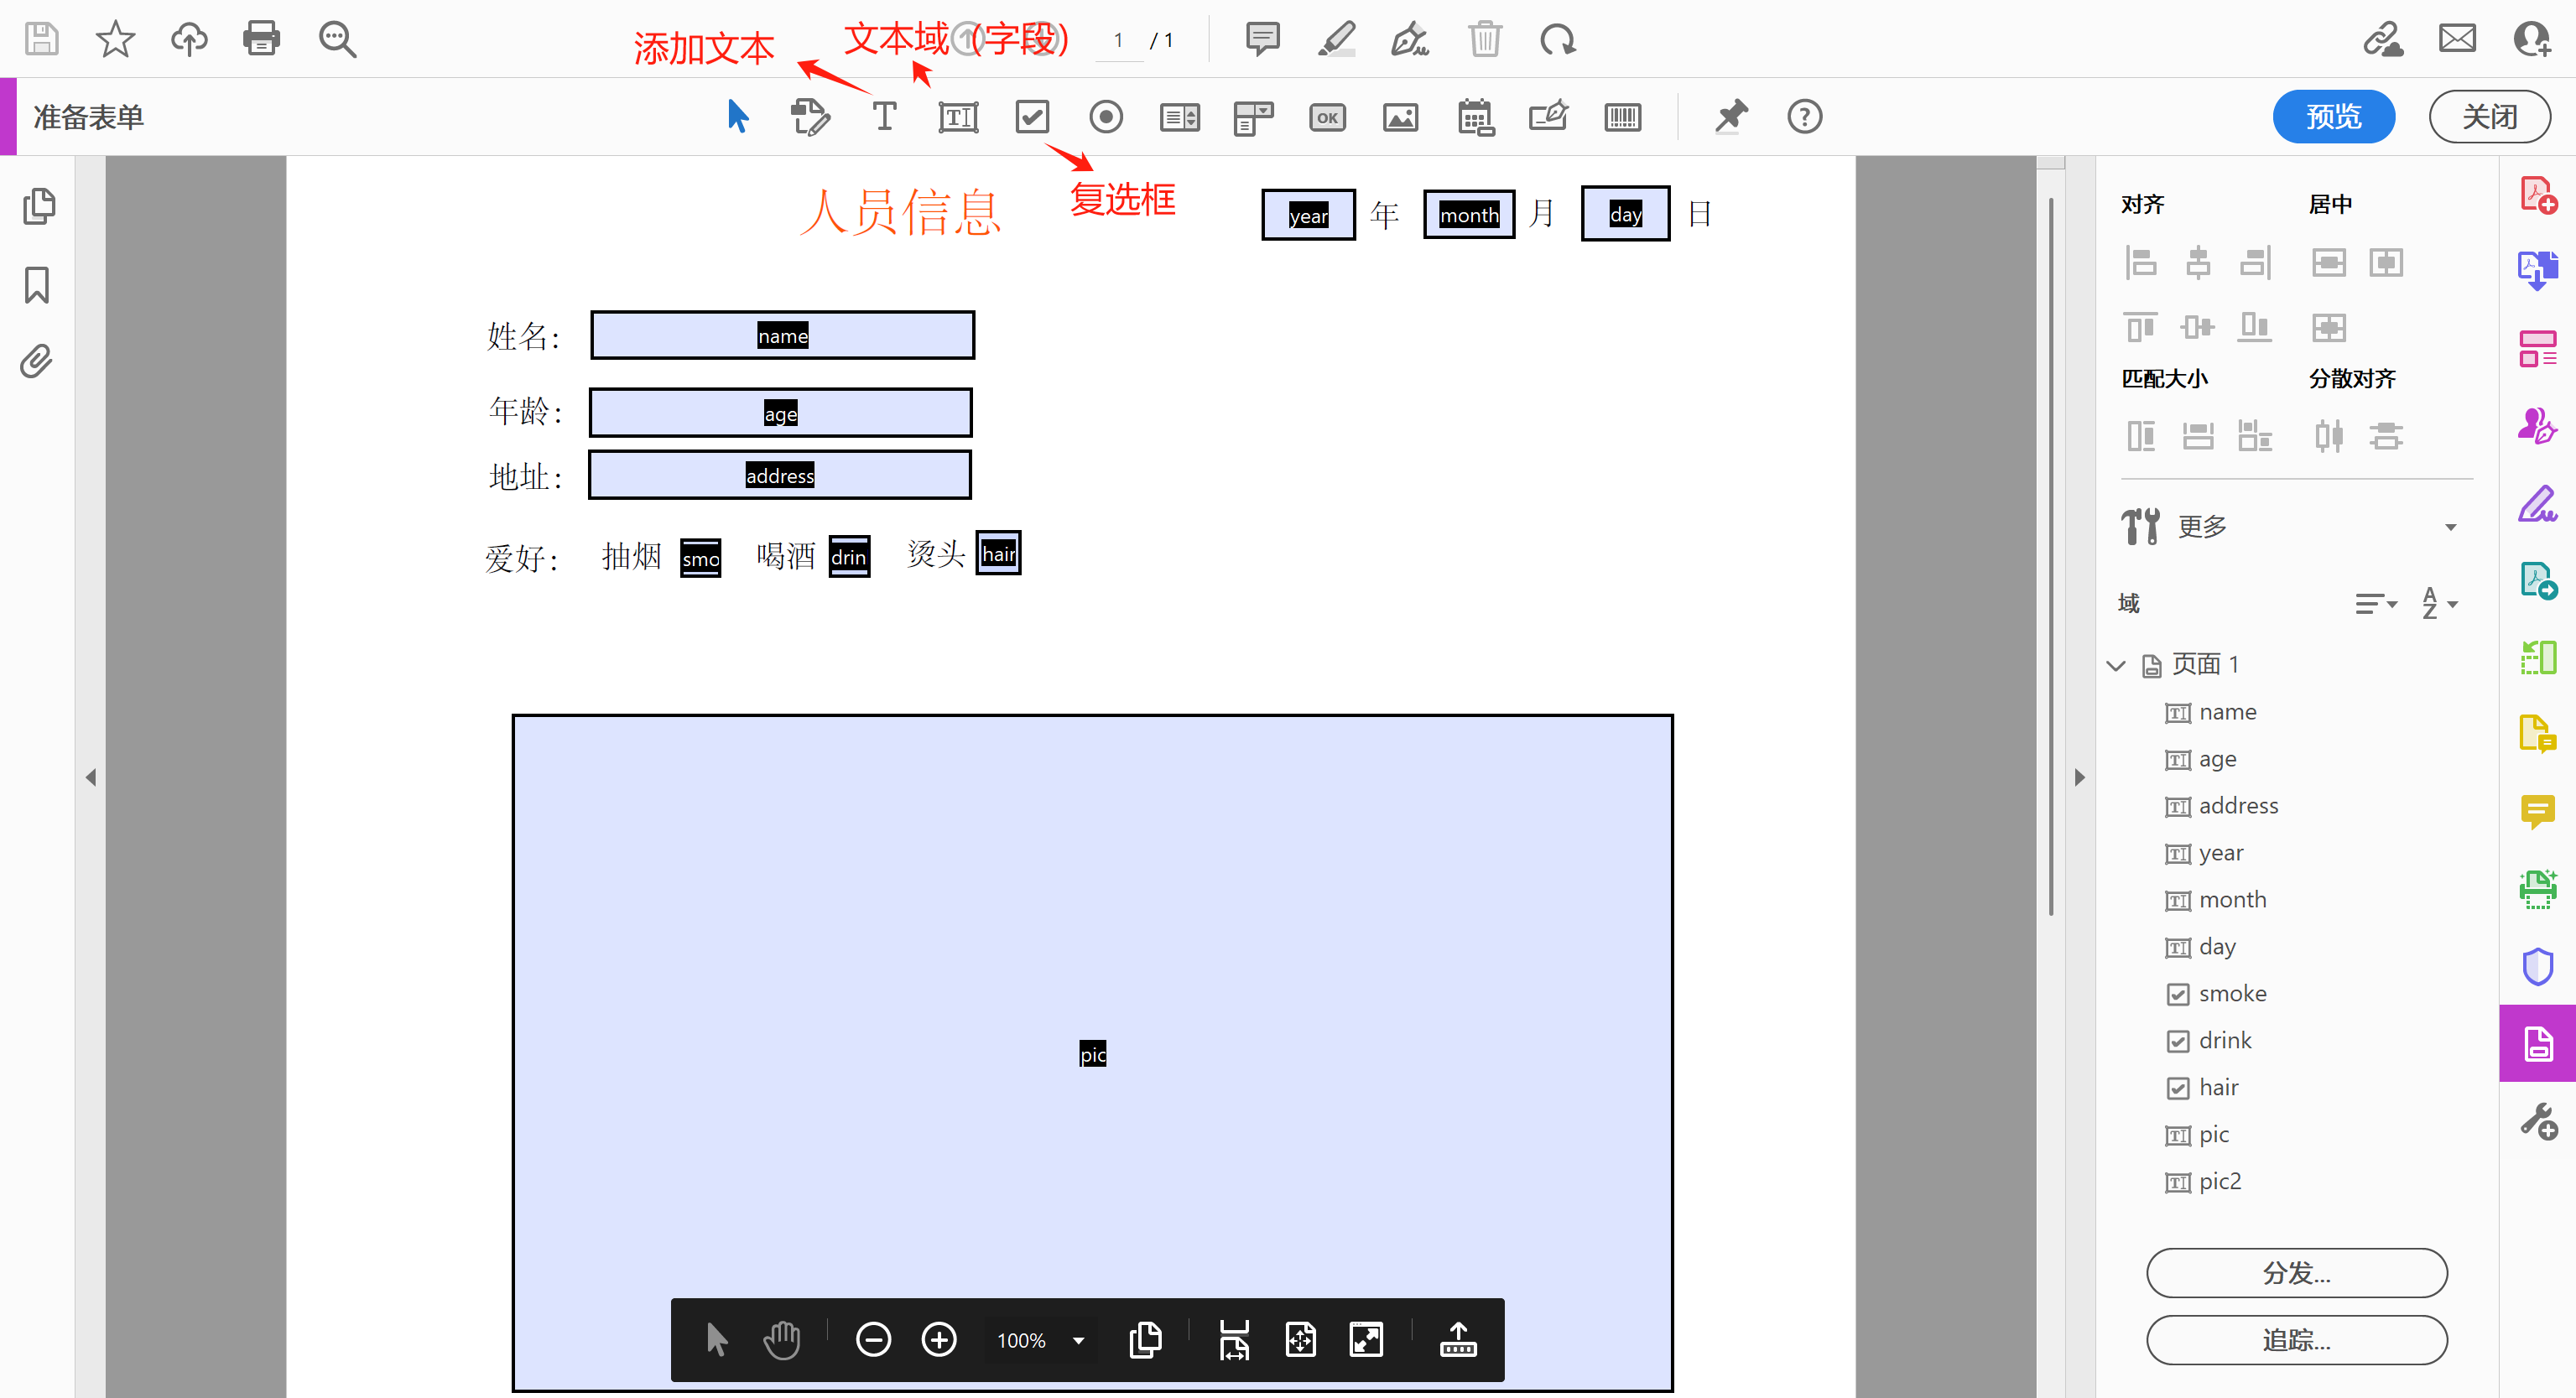Click the name text field on form
Image resolution: width=2576 pixels, height=1398 pixels.
(782, 335)
